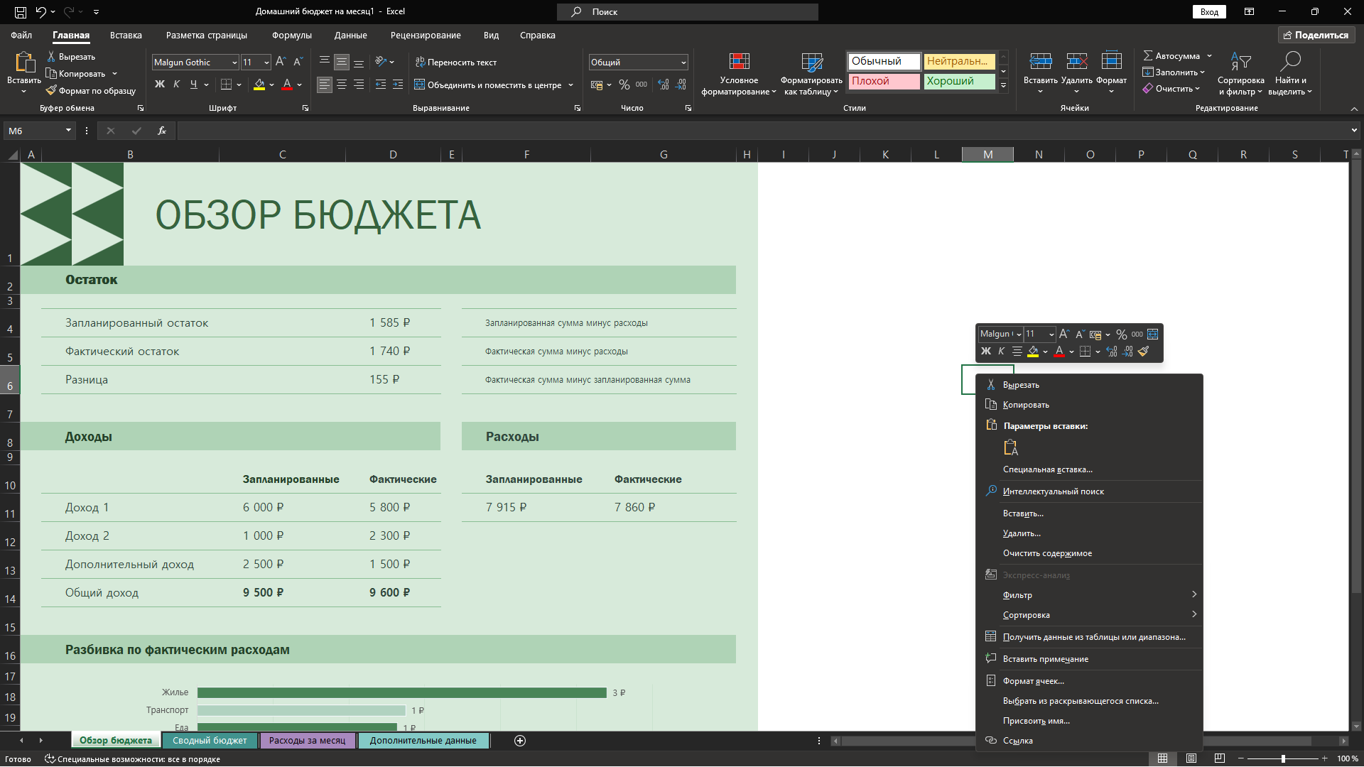The height and width of the screenshot is (767, 1364).
Task: Toggle bold in the ribbon font group
Action: 160,85
